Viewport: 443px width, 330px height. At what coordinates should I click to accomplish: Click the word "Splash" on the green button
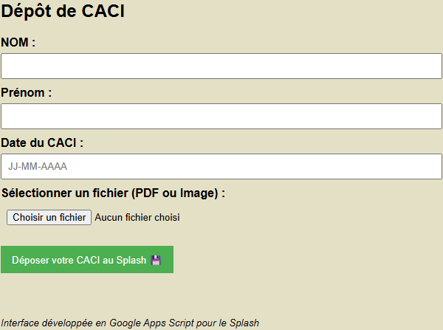click(131, 260)
